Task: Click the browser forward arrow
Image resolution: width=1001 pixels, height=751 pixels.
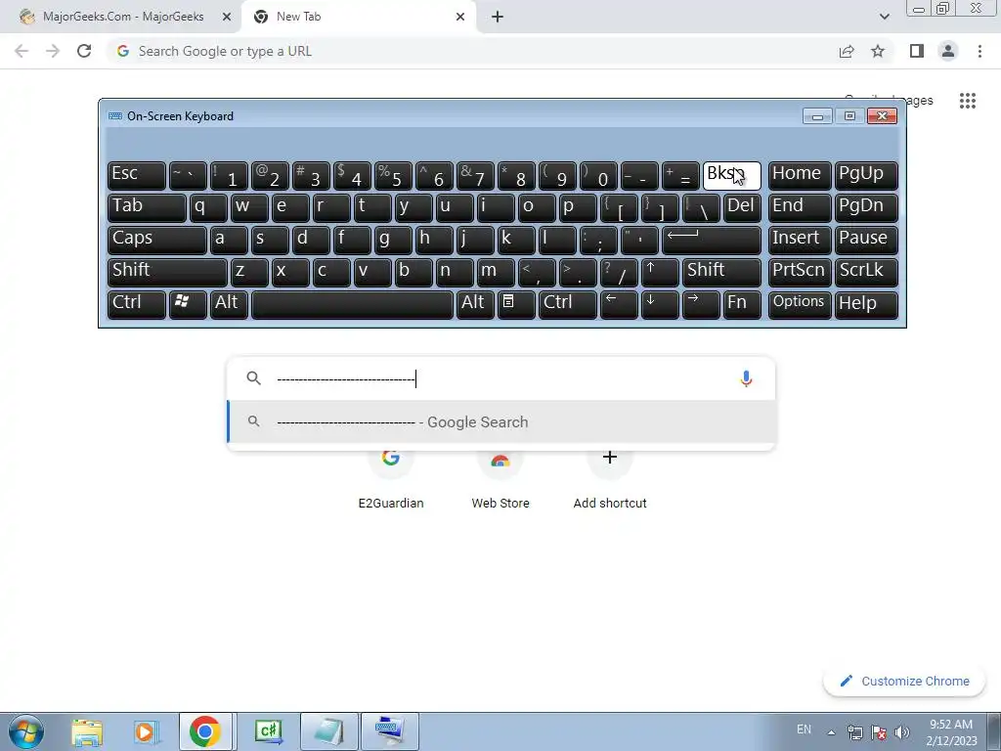Action: [53, 51]
